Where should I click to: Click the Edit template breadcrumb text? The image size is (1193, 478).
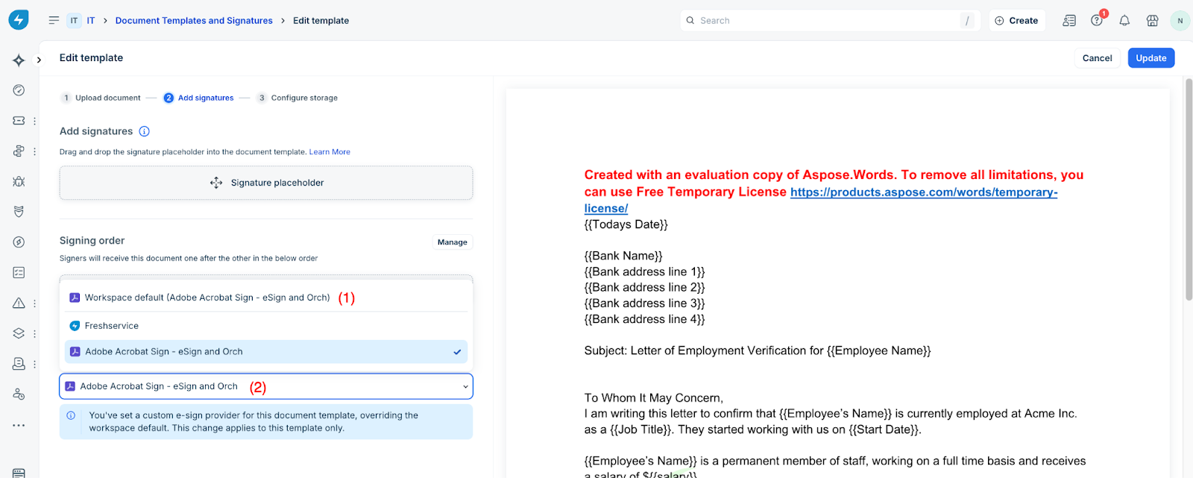321,21
